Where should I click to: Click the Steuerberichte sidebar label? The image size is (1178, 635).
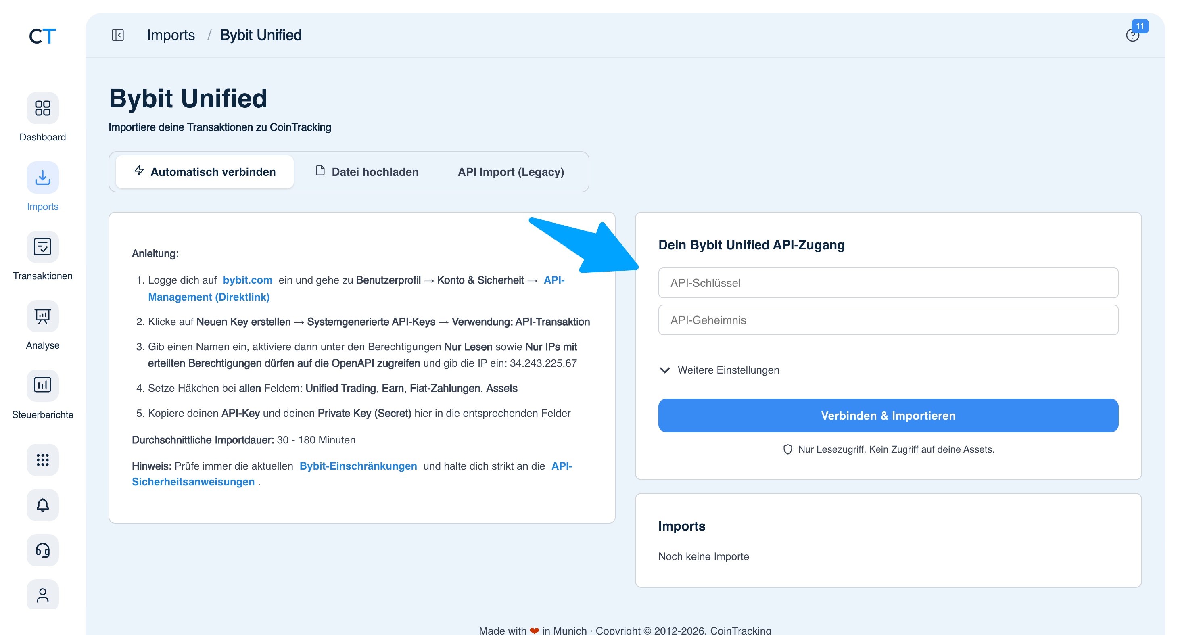[x=42, y=415]
